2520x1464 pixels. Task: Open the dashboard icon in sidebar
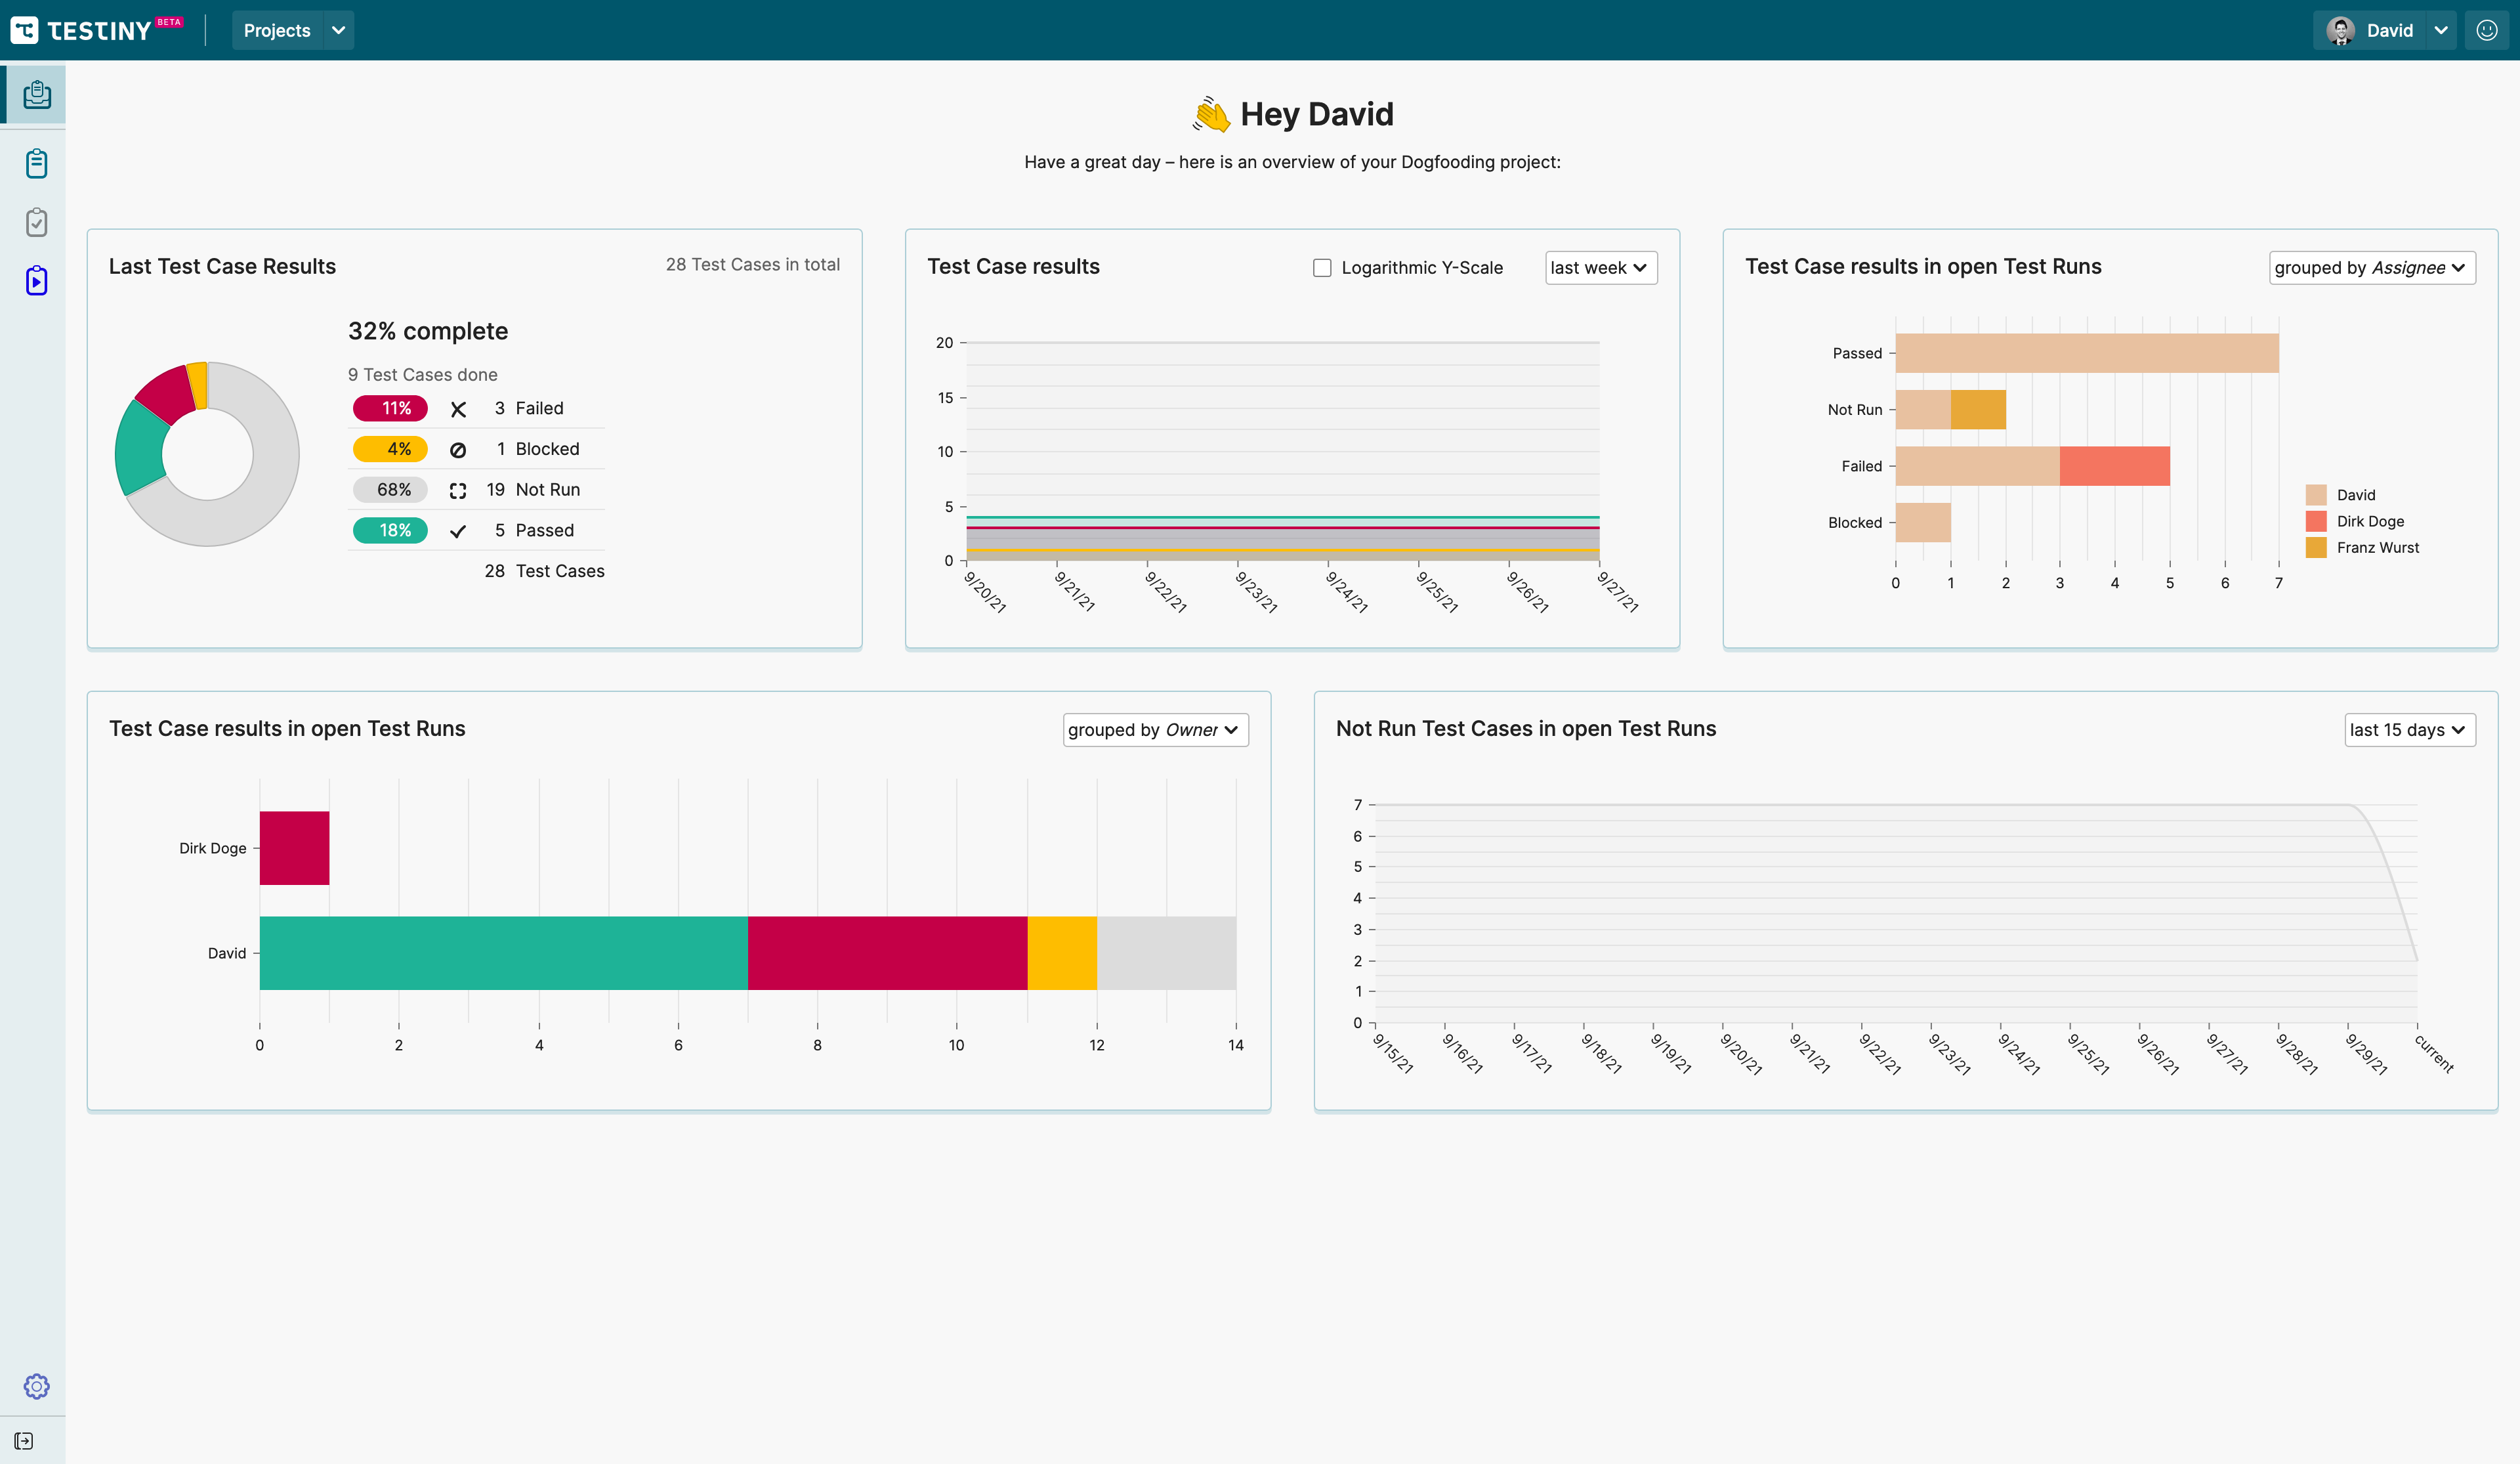click(x=37, y=94)
